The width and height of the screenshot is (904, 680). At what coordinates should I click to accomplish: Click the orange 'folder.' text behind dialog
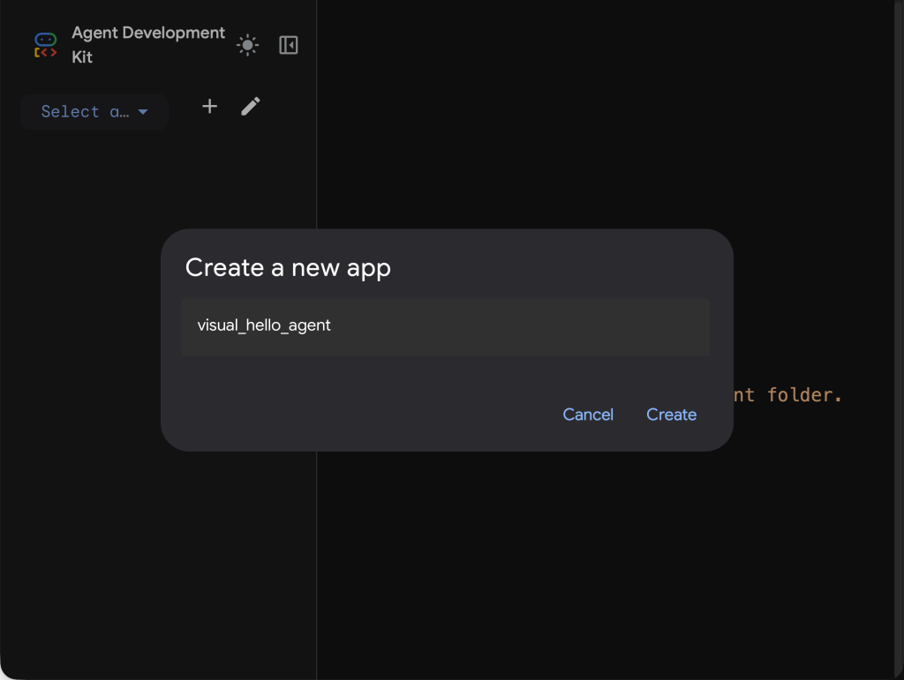803,395
